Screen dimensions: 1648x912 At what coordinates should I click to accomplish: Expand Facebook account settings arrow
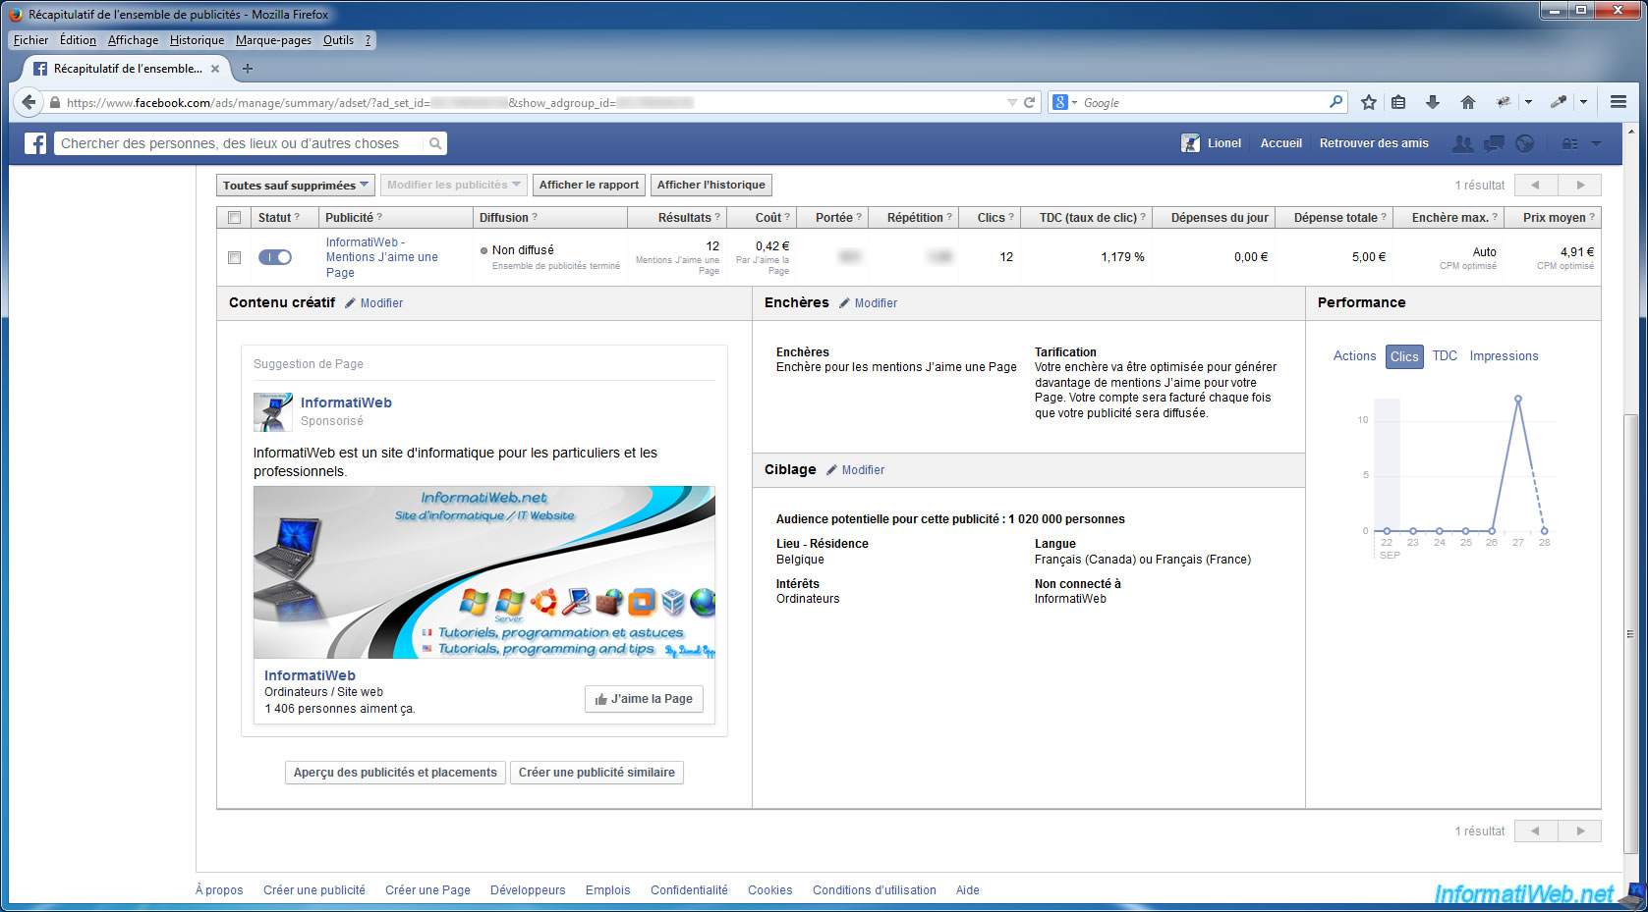[x=1596, y=143]
